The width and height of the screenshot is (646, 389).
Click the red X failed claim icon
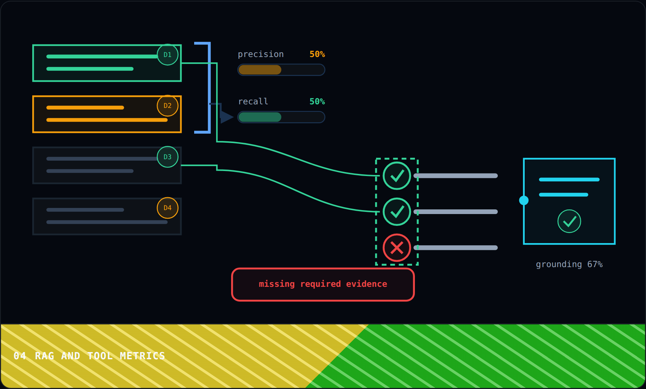point(397,248)
